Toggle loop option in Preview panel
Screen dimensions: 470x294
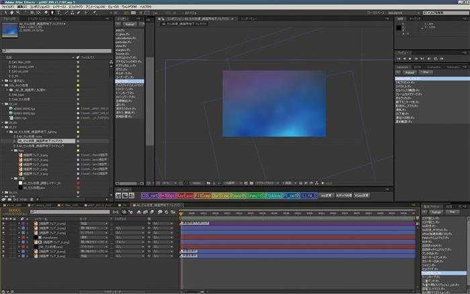click(x=436, y=59)
